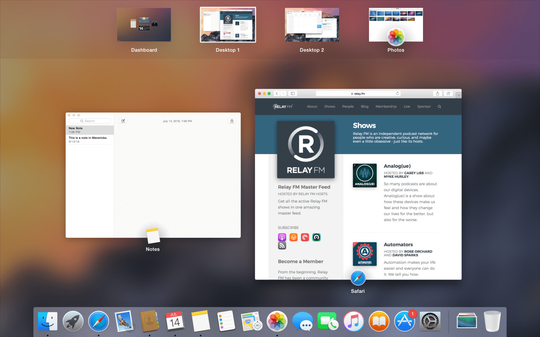Open the Mail stamp icon in Dock
The height and width of the screenshot is (337, 540).
tap(124, 321)
